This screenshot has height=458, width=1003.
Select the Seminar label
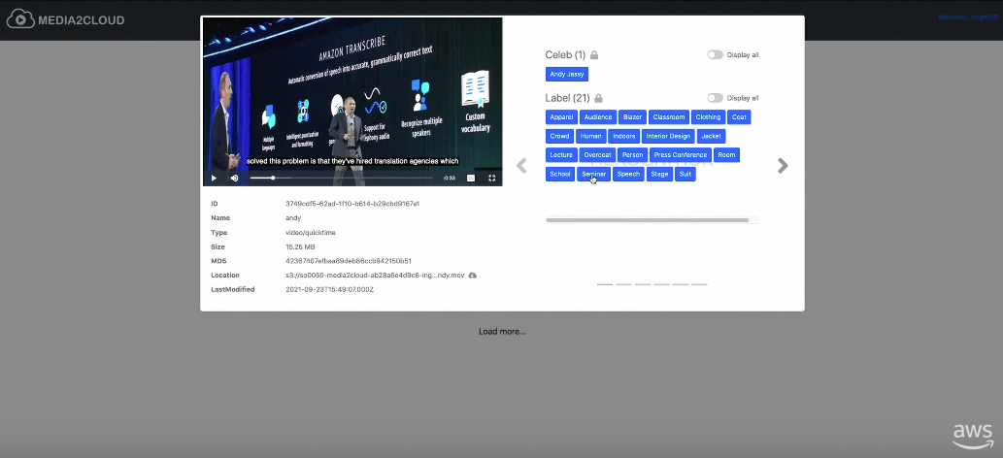coord(593,174)
